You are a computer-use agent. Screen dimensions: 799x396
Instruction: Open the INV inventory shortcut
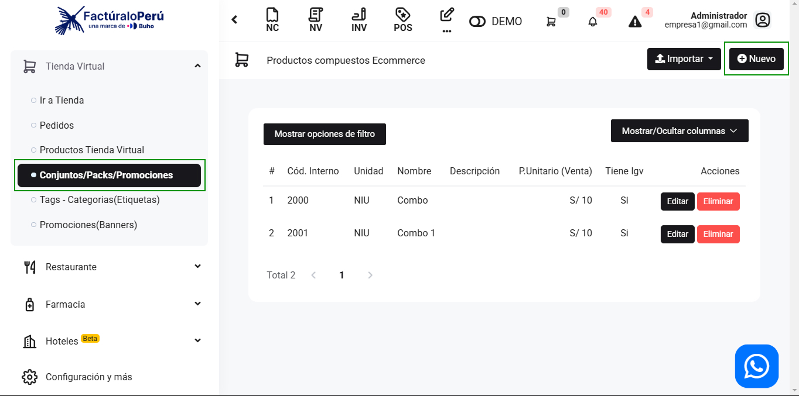click(359, 20)
